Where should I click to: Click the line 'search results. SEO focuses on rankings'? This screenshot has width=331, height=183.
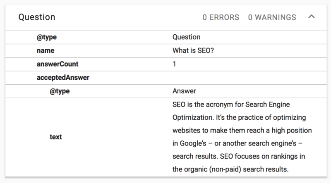click(x=239, y=157)
